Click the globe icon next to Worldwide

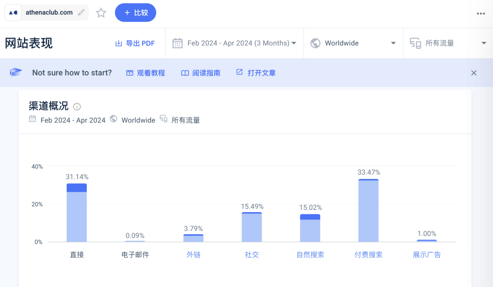pos(315,43)
